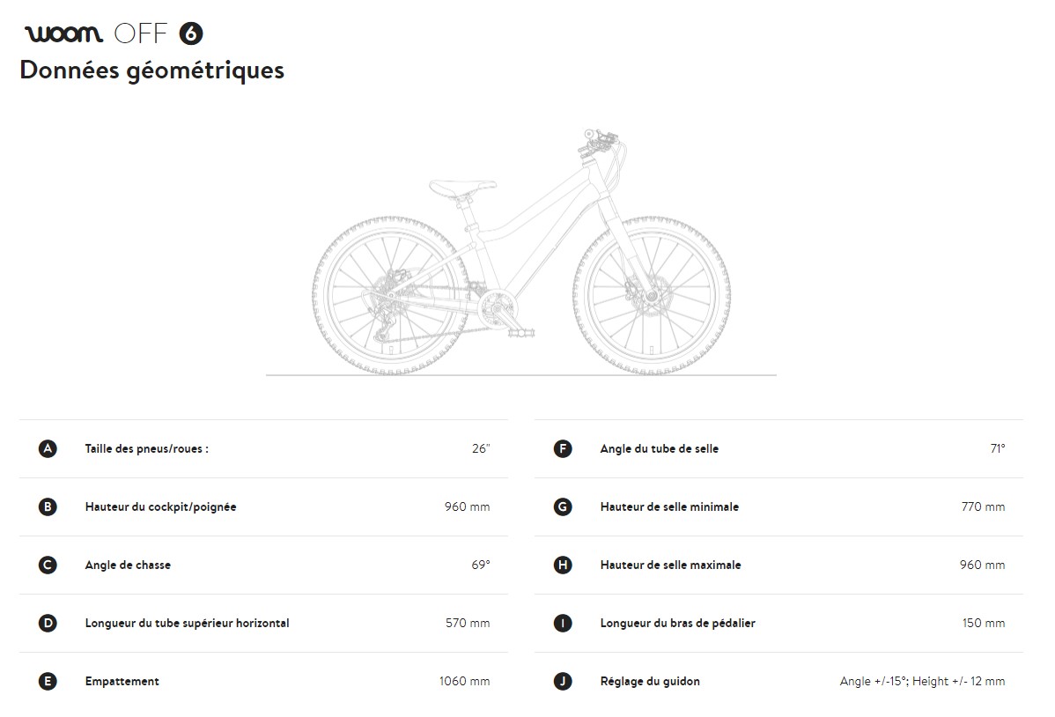
Task: Click the 1060 mm wheelbase value
Action: click(x=464, y=681)
